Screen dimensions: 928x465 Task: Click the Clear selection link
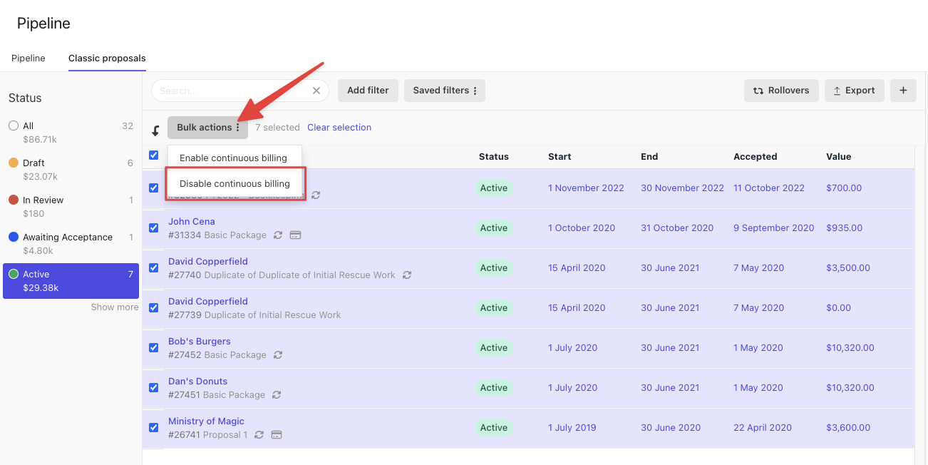pos(339,128)
